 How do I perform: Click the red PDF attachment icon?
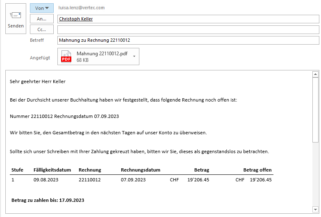[x=66, y=57]
